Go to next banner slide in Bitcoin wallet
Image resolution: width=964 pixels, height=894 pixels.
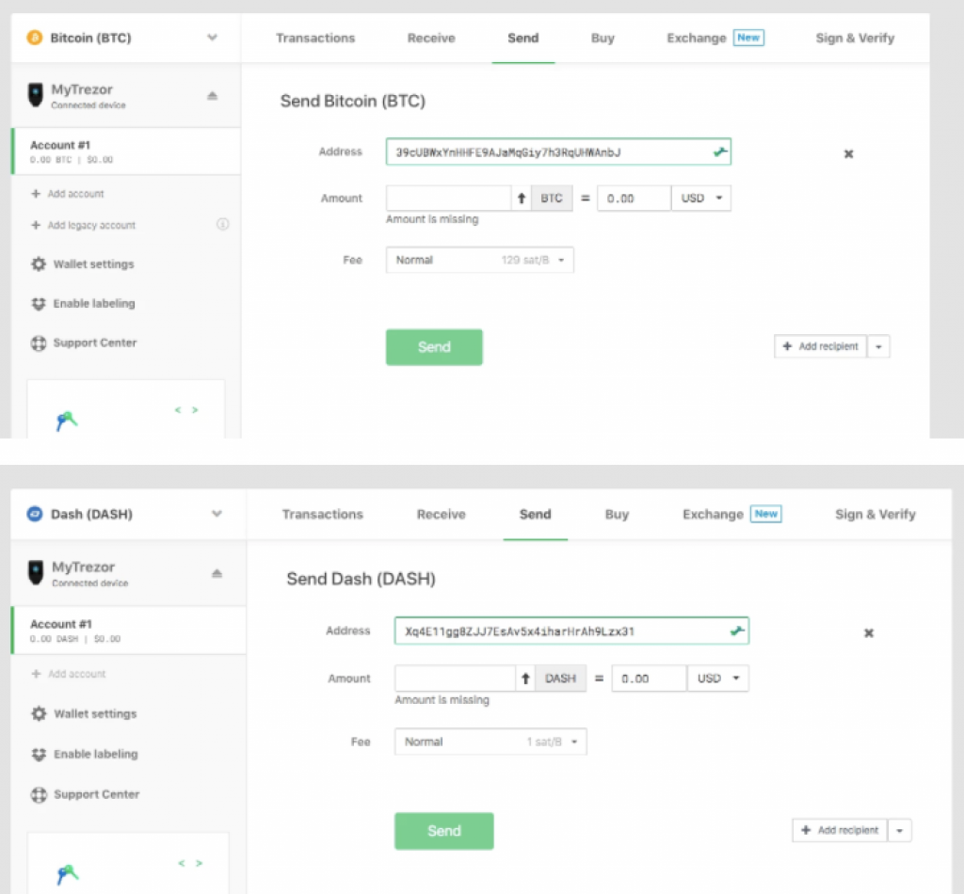(195, 409)
